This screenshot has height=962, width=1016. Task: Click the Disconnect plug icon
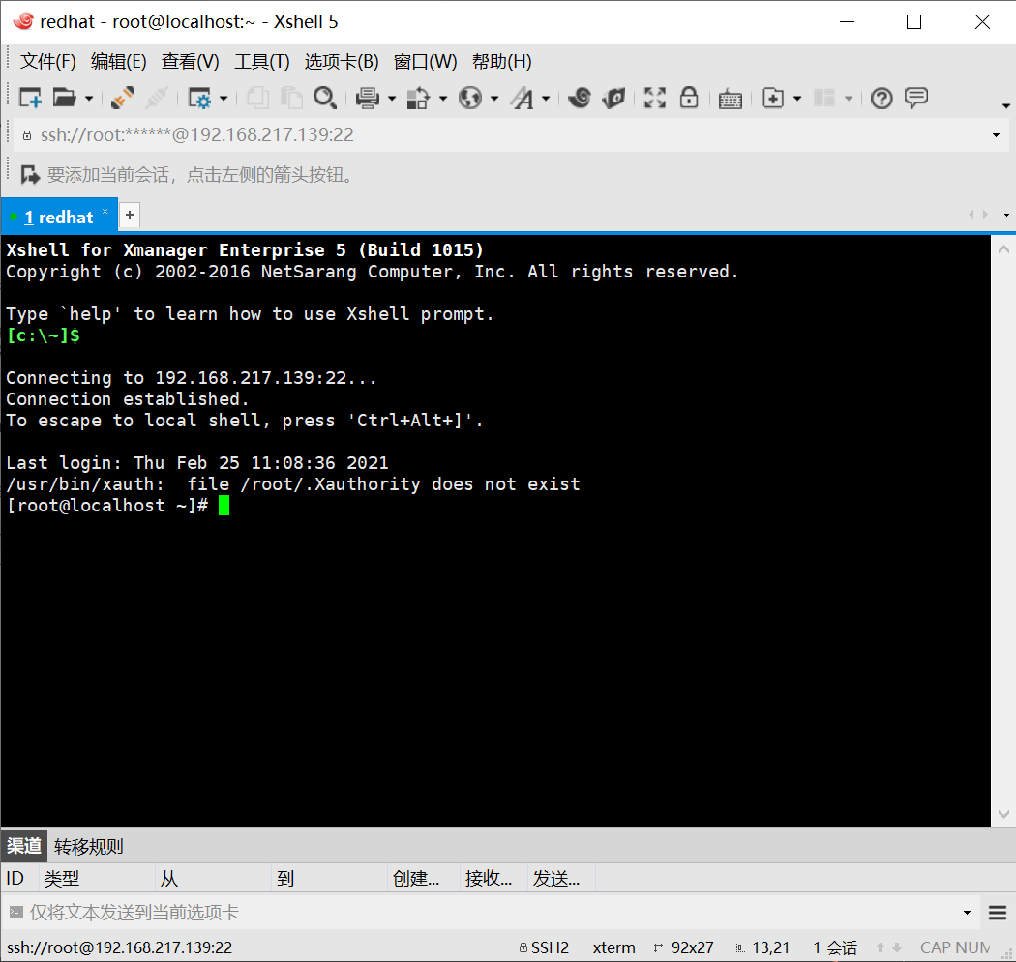[123, 99]
